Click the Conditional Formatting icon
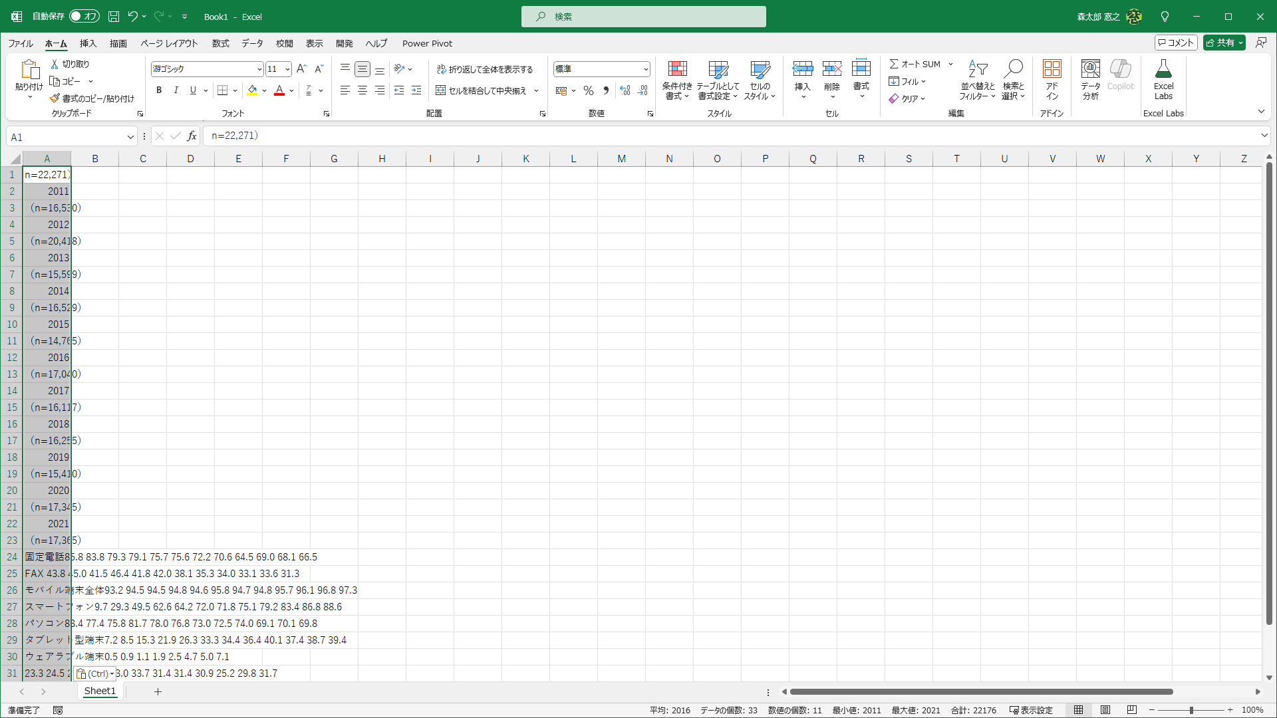 point(677,70)
